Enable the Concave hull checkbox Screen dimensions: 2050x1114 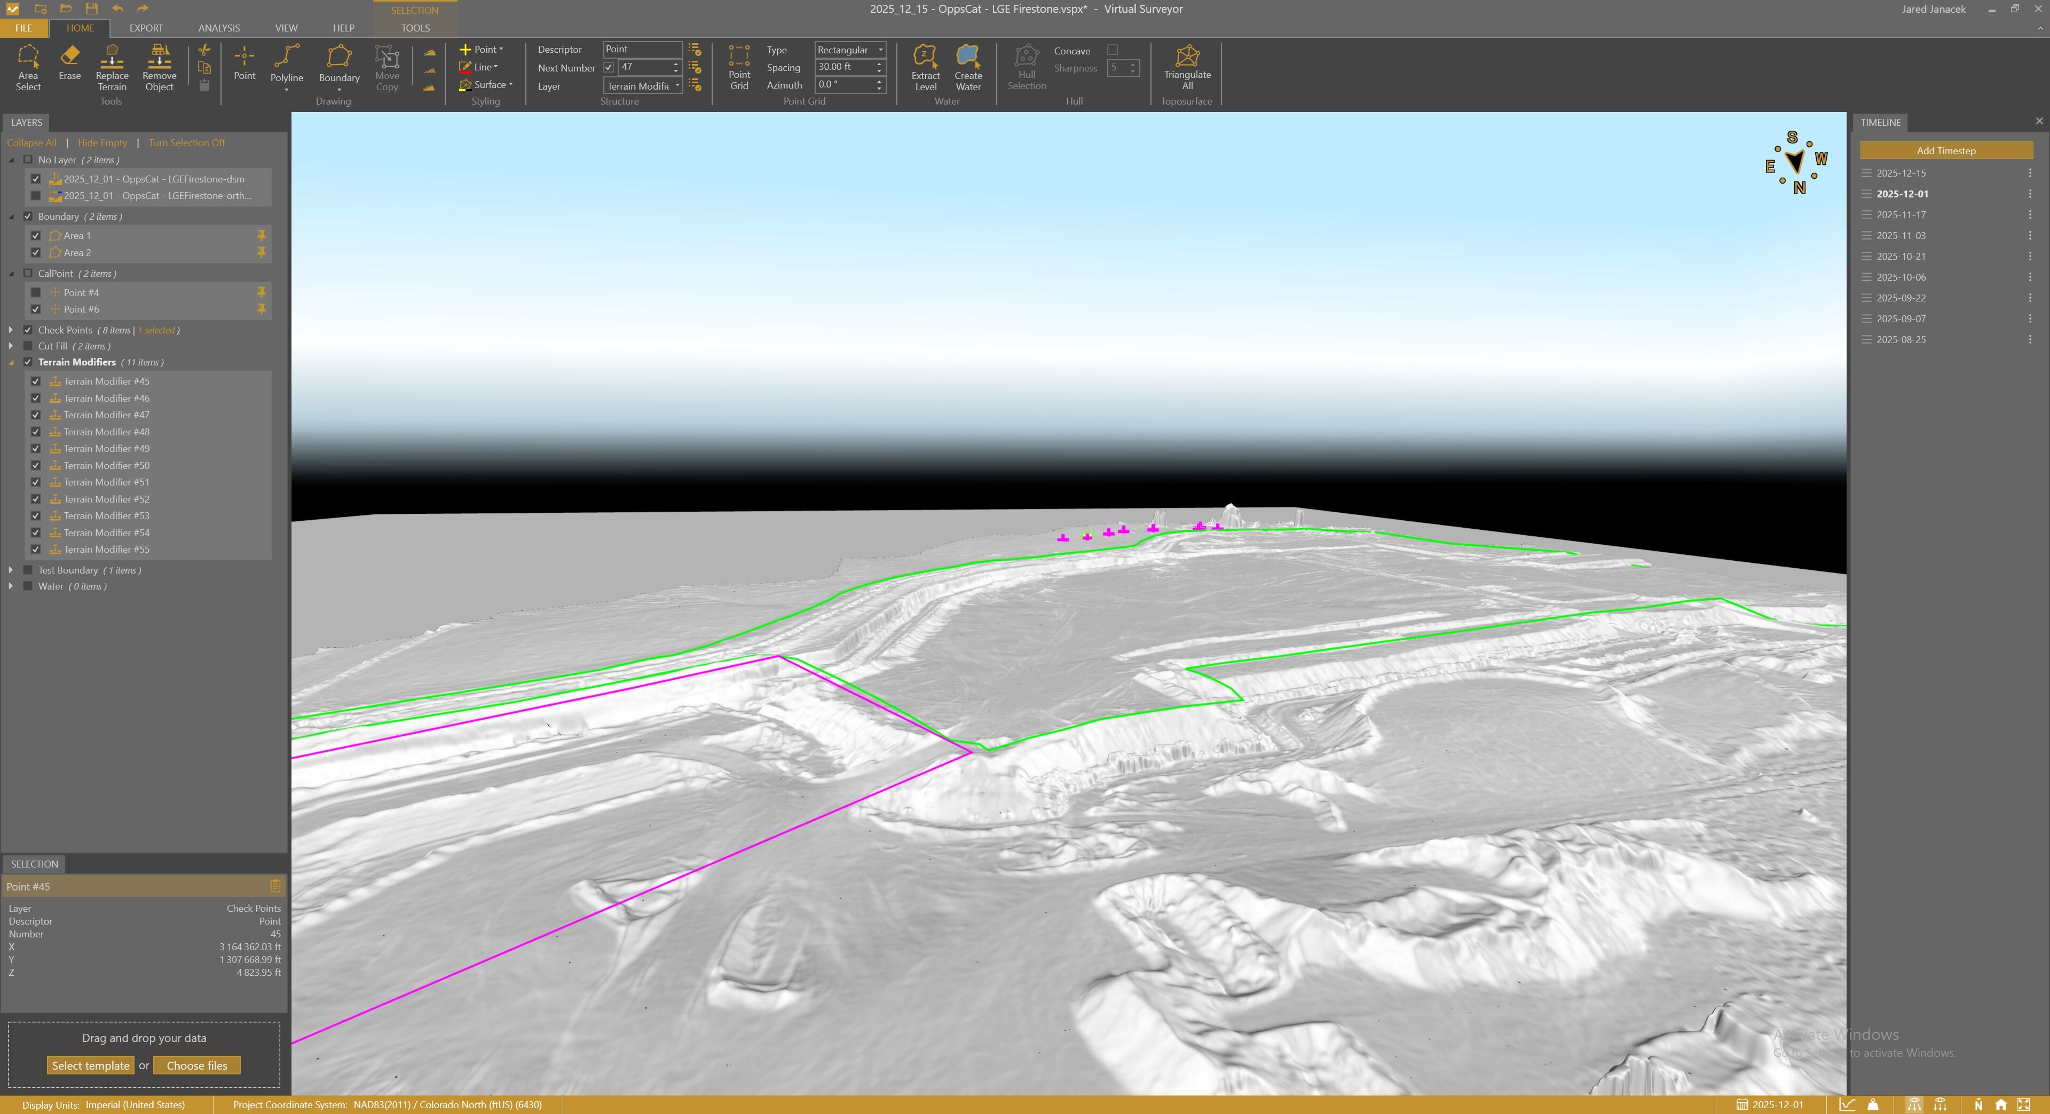pos(1113,50)
